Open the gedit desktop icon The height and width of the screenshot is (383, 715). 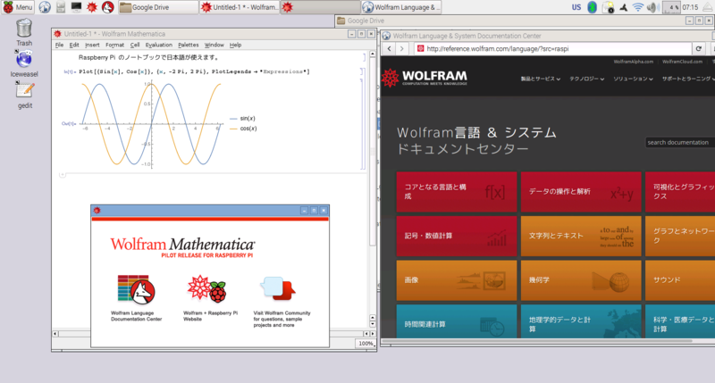click(25, 96)
